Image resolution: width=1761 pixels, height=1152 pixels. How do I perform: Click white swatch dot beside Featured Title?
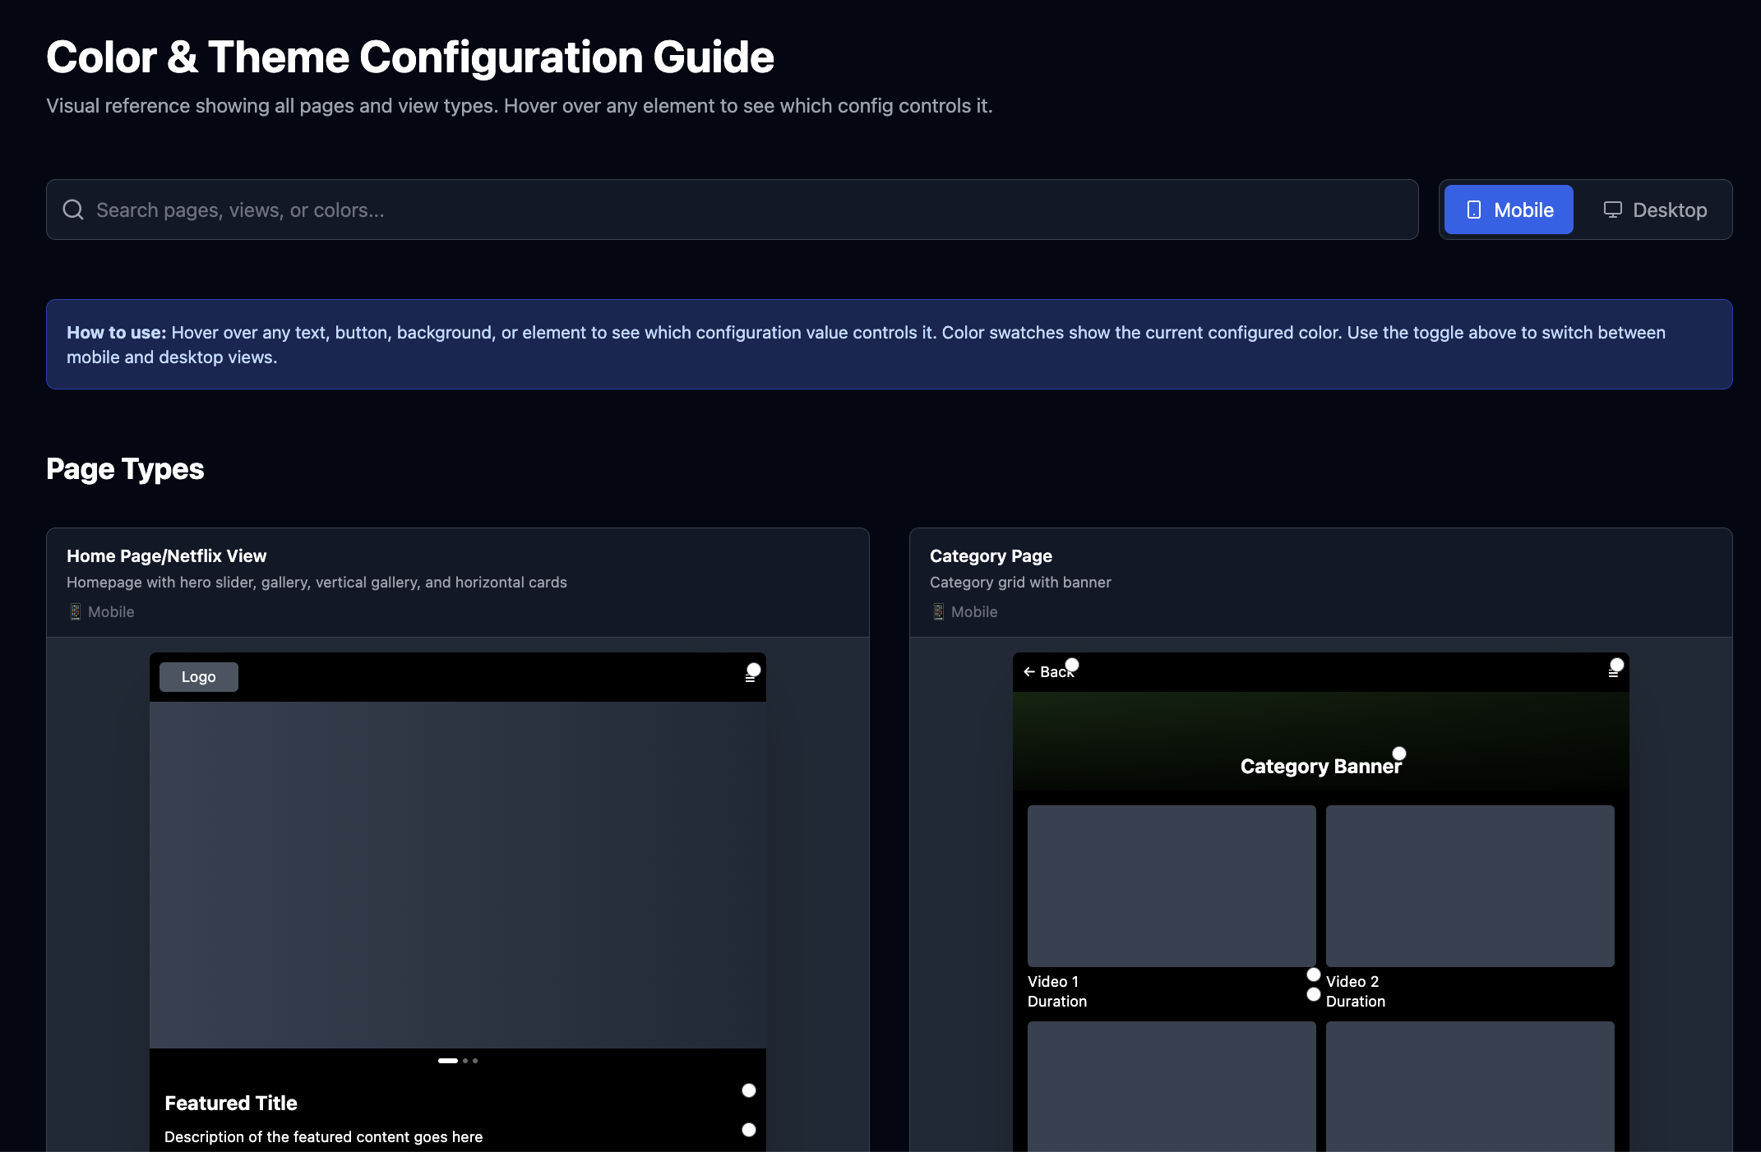point(749,1090)
